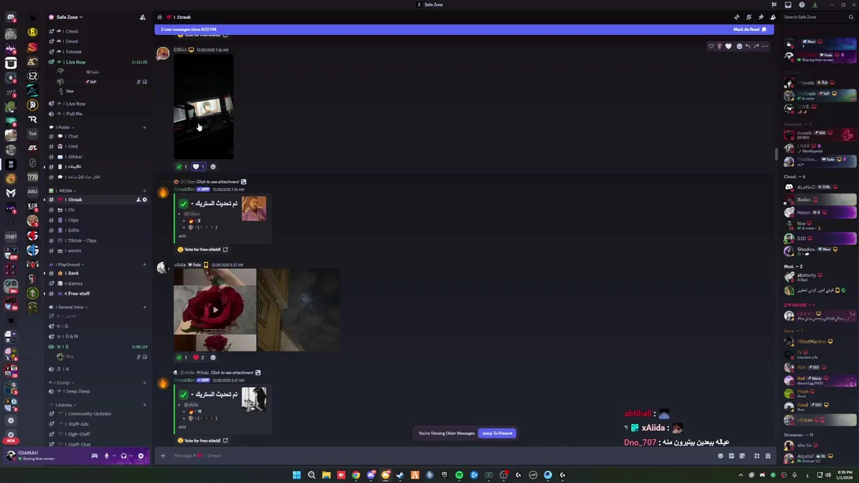Show pinned messages via pin icon
This screenshot has width=859, height=483.
click(760, 17)
